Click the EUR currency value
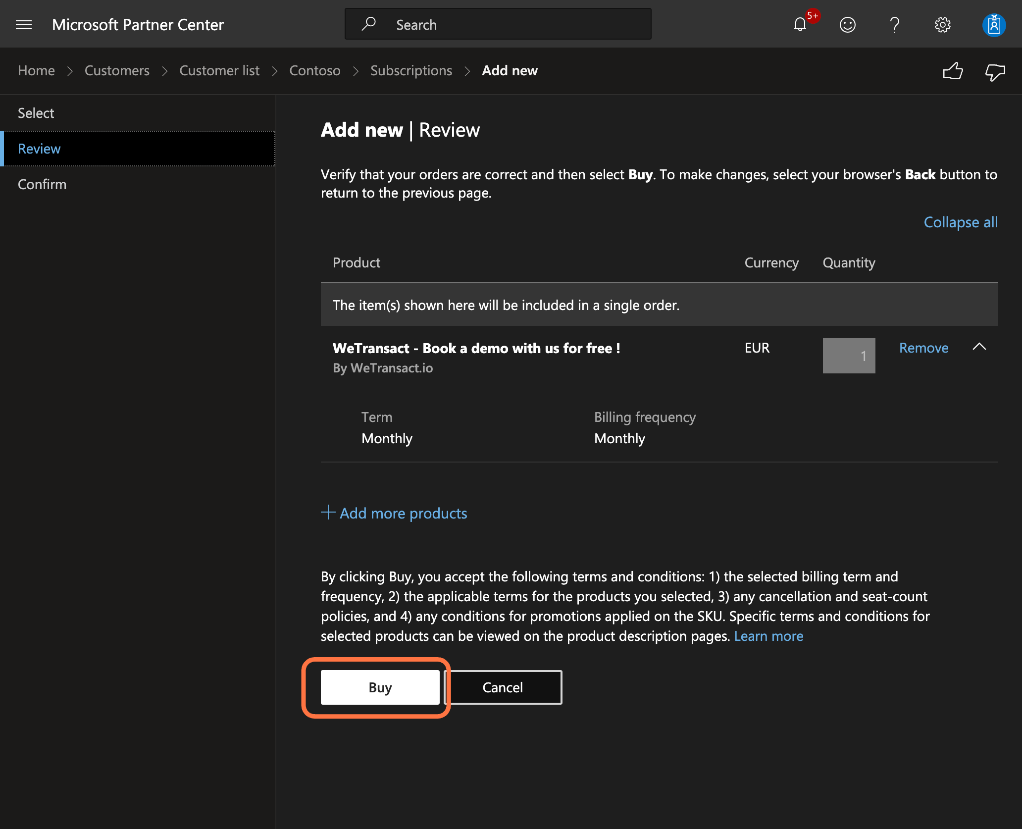Viewport: 1022px width, 829px height. coord(757,348)
